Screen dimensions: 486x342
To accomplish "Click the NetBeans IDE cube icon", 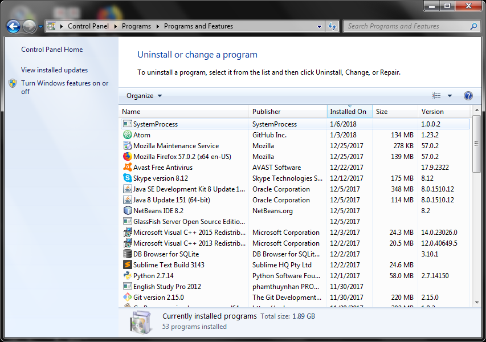I will 128,211.
